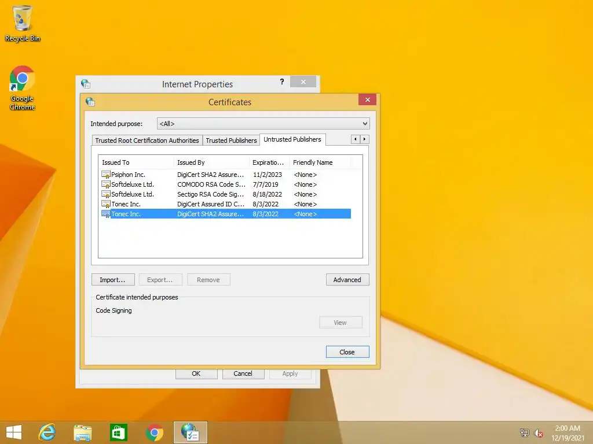The image size is (593, 444).
Task: Click the highlighted Tonec Inc. certificate icon
Action: tap(106, 214)
